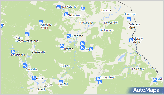Click the factory icon next to Kundzicze
This screenshot has width=164, height=95.
[69, 36]
